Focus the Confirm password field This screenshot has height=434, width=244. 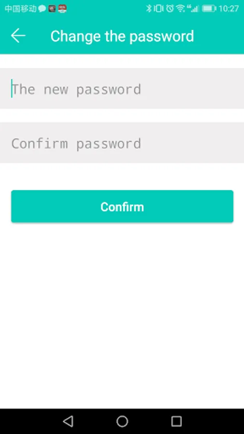click(x=122, y=143)
